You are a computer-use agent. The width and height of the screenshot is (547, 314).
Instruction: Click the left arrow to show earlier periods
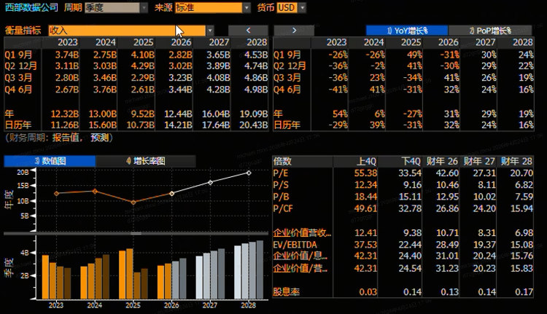point(248,31)
